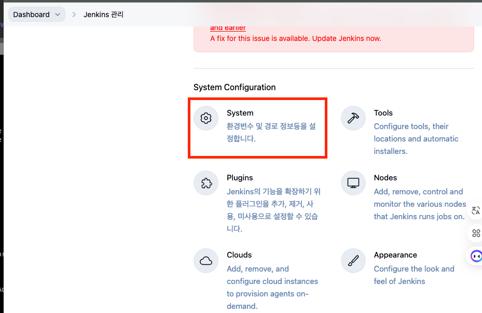Click the System Configuration heading
The height and width of the screenshot is (313, 482).
point(235,87)
